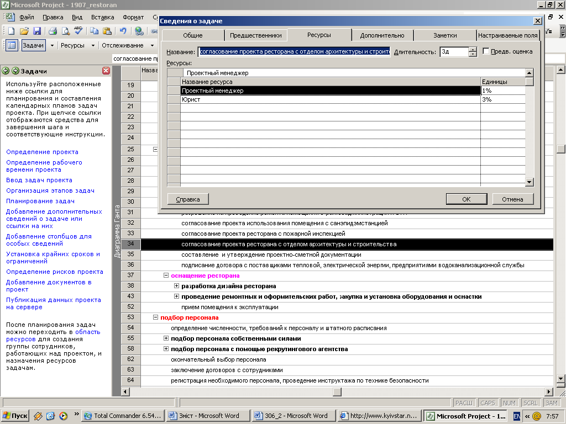Image resolution: width=566 pixels, height=424 pixels.
Task: Click the Print toolbar icon
Action: 54,31
